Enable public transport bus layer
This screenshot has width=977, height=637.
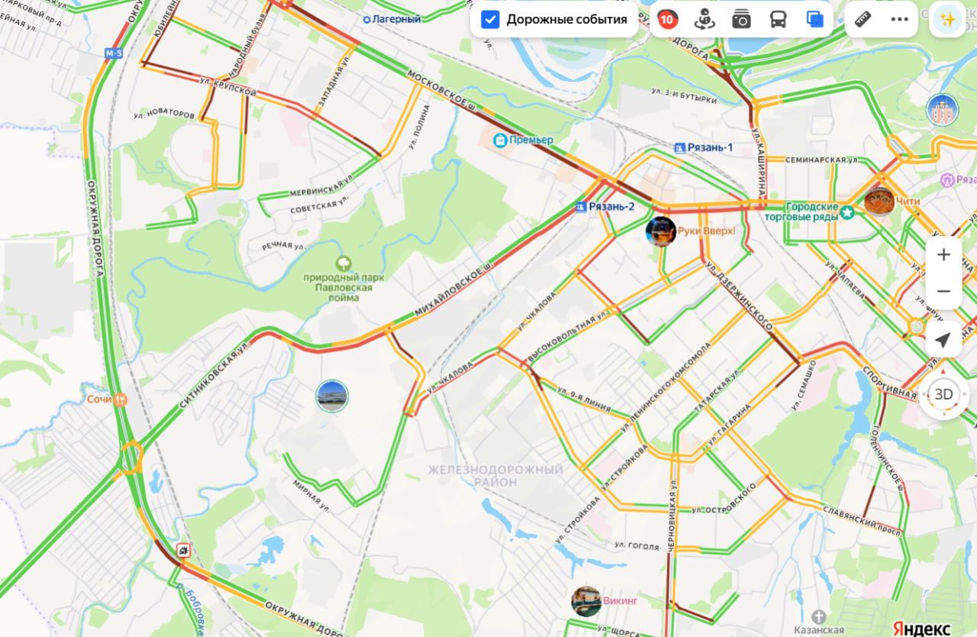click(x=778, y=20)
